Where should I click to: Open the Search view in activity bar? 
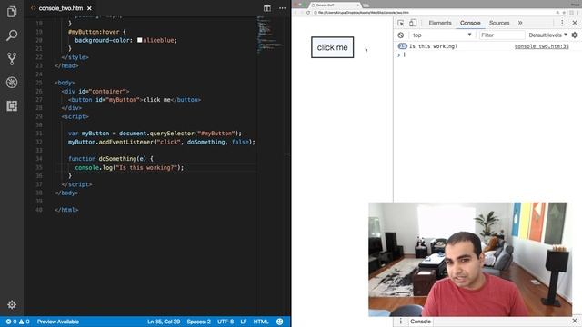[12, 35]
